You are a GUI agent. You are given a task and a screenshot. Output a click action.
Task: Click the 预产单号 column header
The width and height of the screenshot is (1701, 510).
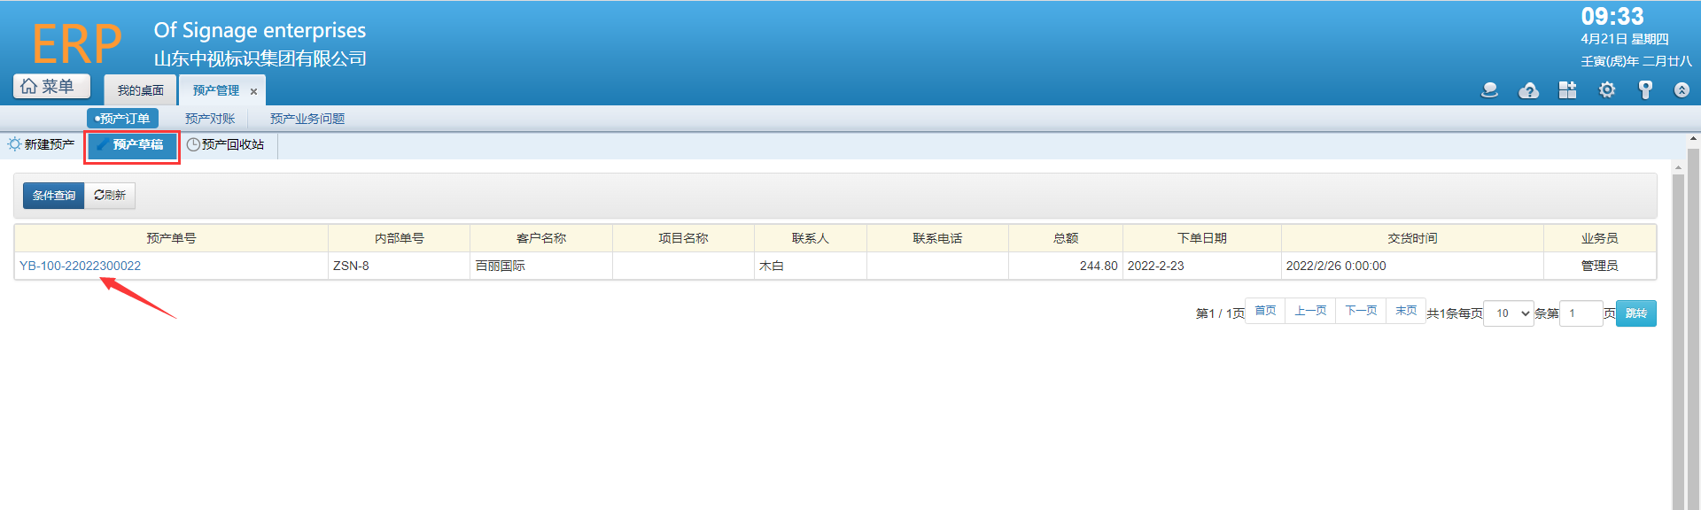(x=171, y=238)
